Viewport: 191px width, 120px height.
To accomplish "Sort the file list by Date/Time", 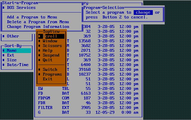I will tap(18, 65).
